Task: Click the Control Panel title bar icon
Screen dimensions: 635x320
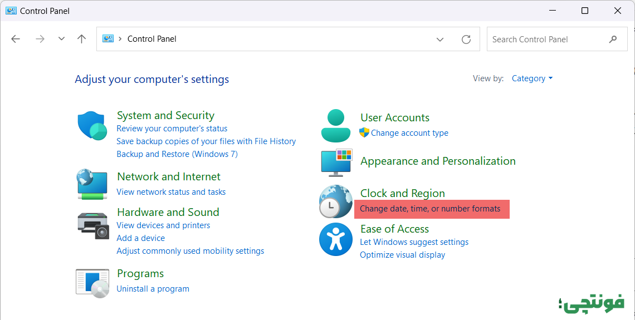Action: tap(11, 11)
